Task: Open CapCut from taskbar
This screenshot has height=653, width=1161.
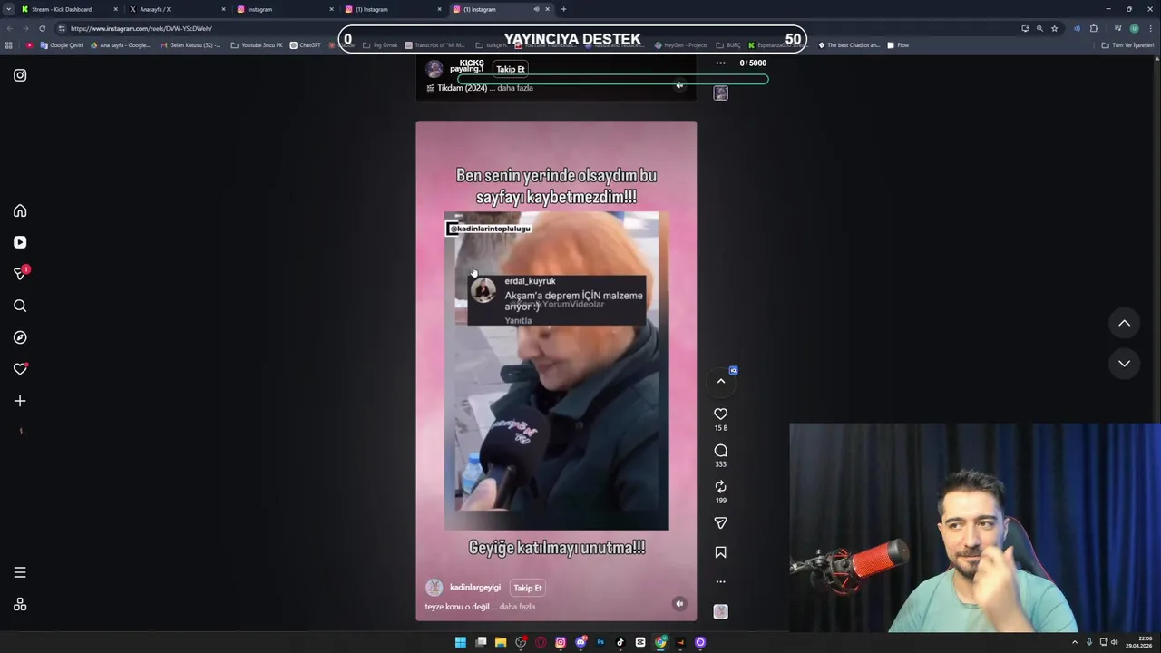Action: (x=640, y=642)
